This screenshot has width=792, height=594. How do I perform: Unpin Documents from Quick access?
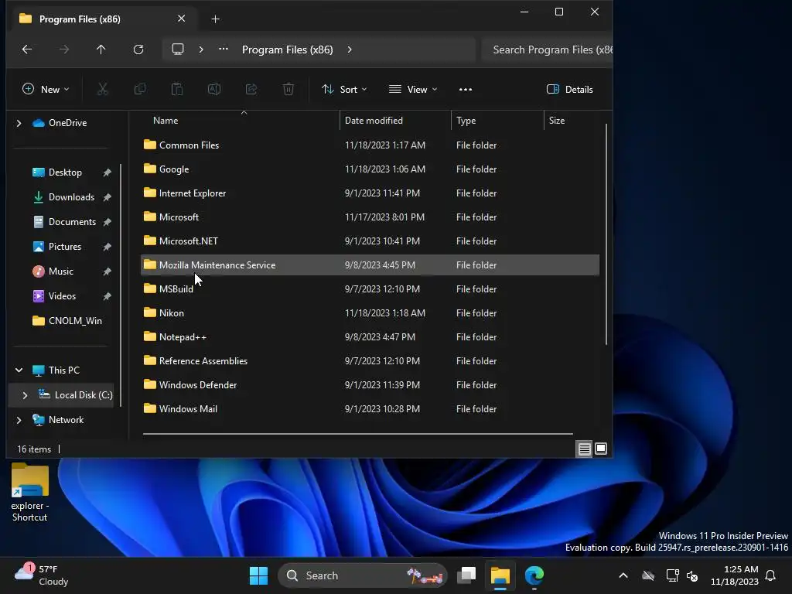[x=107, y=222]
